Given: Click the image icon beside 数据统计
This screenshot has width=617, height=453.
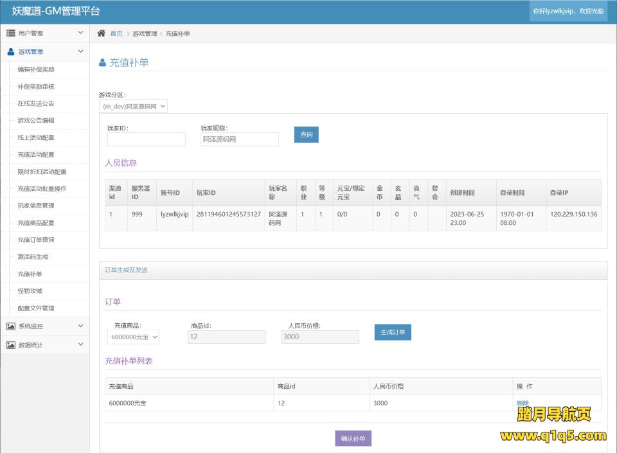Looking at the screenshot, I should click(x=11, y=345).
